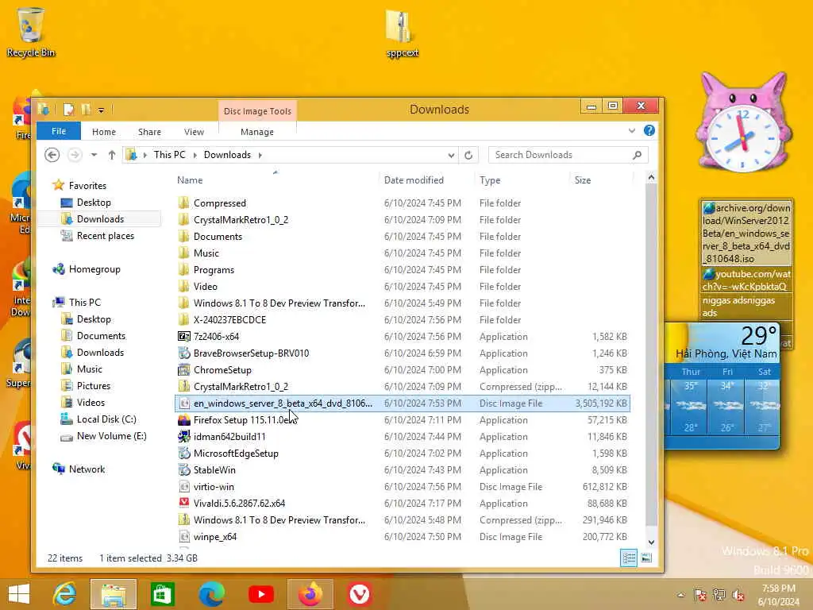Show hidden tray icons arrow
813x610 pixels.
[680, 595]
